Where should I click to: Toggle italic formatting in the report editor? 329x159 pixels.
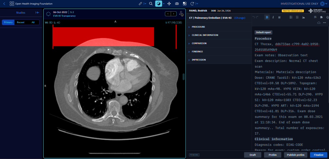273,17
